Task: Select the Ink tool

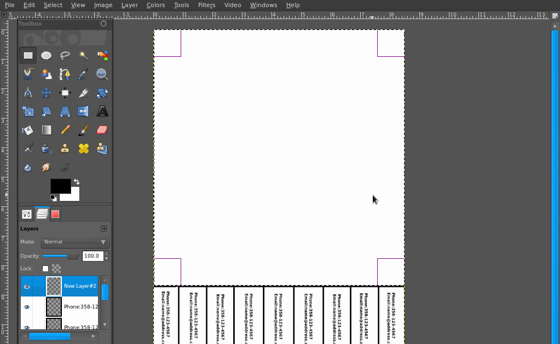Action: click(x=47, y=149)
